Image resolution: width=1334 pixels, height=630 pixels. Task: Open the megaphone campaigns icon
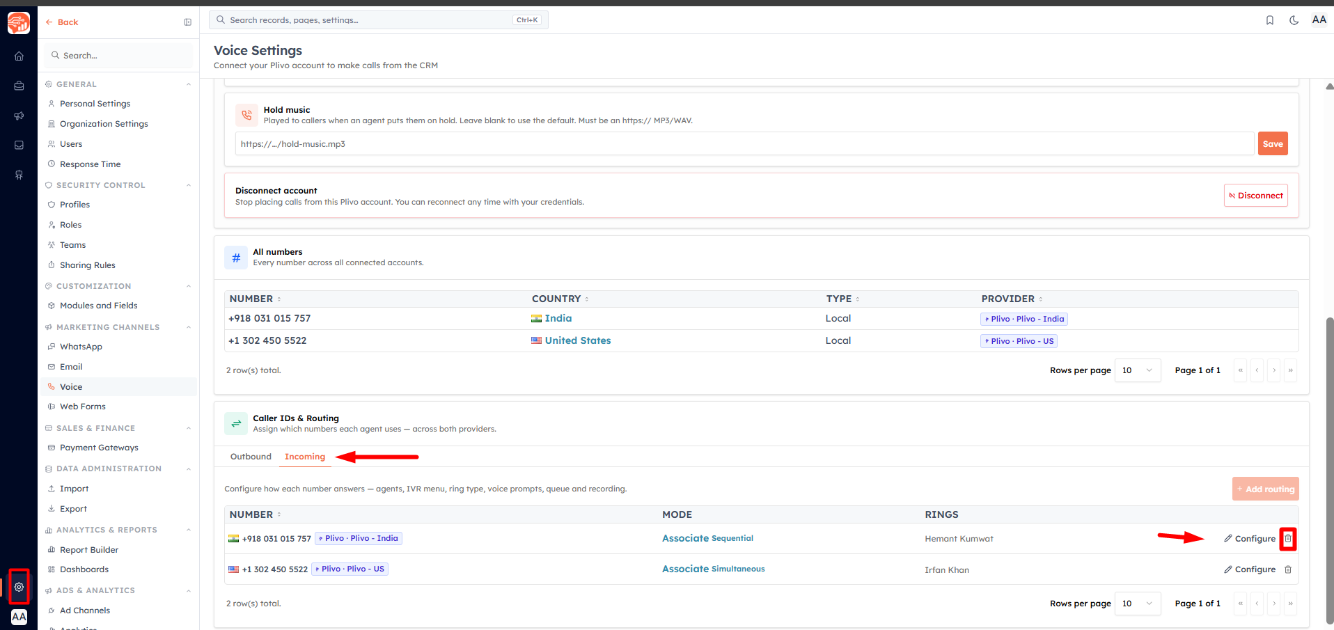tap(19, 116)
